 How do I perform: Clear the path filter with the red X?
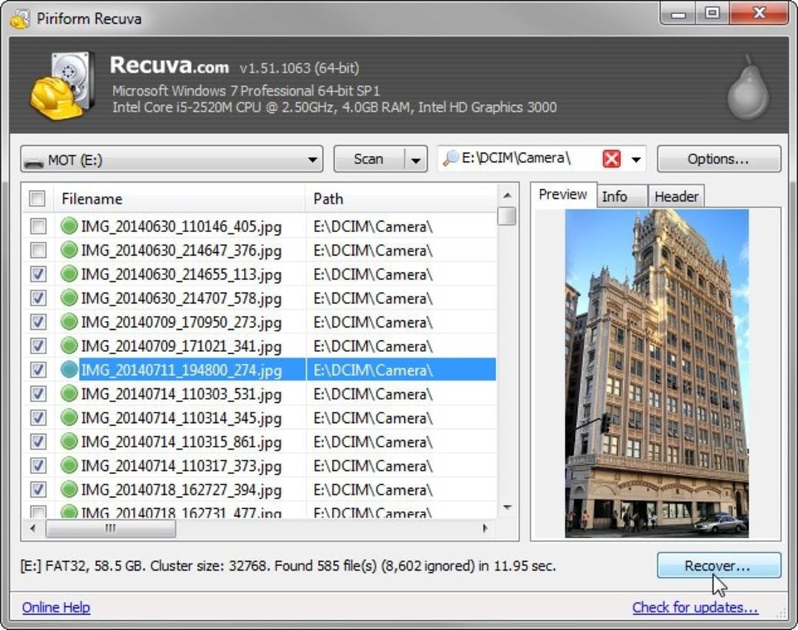pyautogui.click(x=611, y=159)
